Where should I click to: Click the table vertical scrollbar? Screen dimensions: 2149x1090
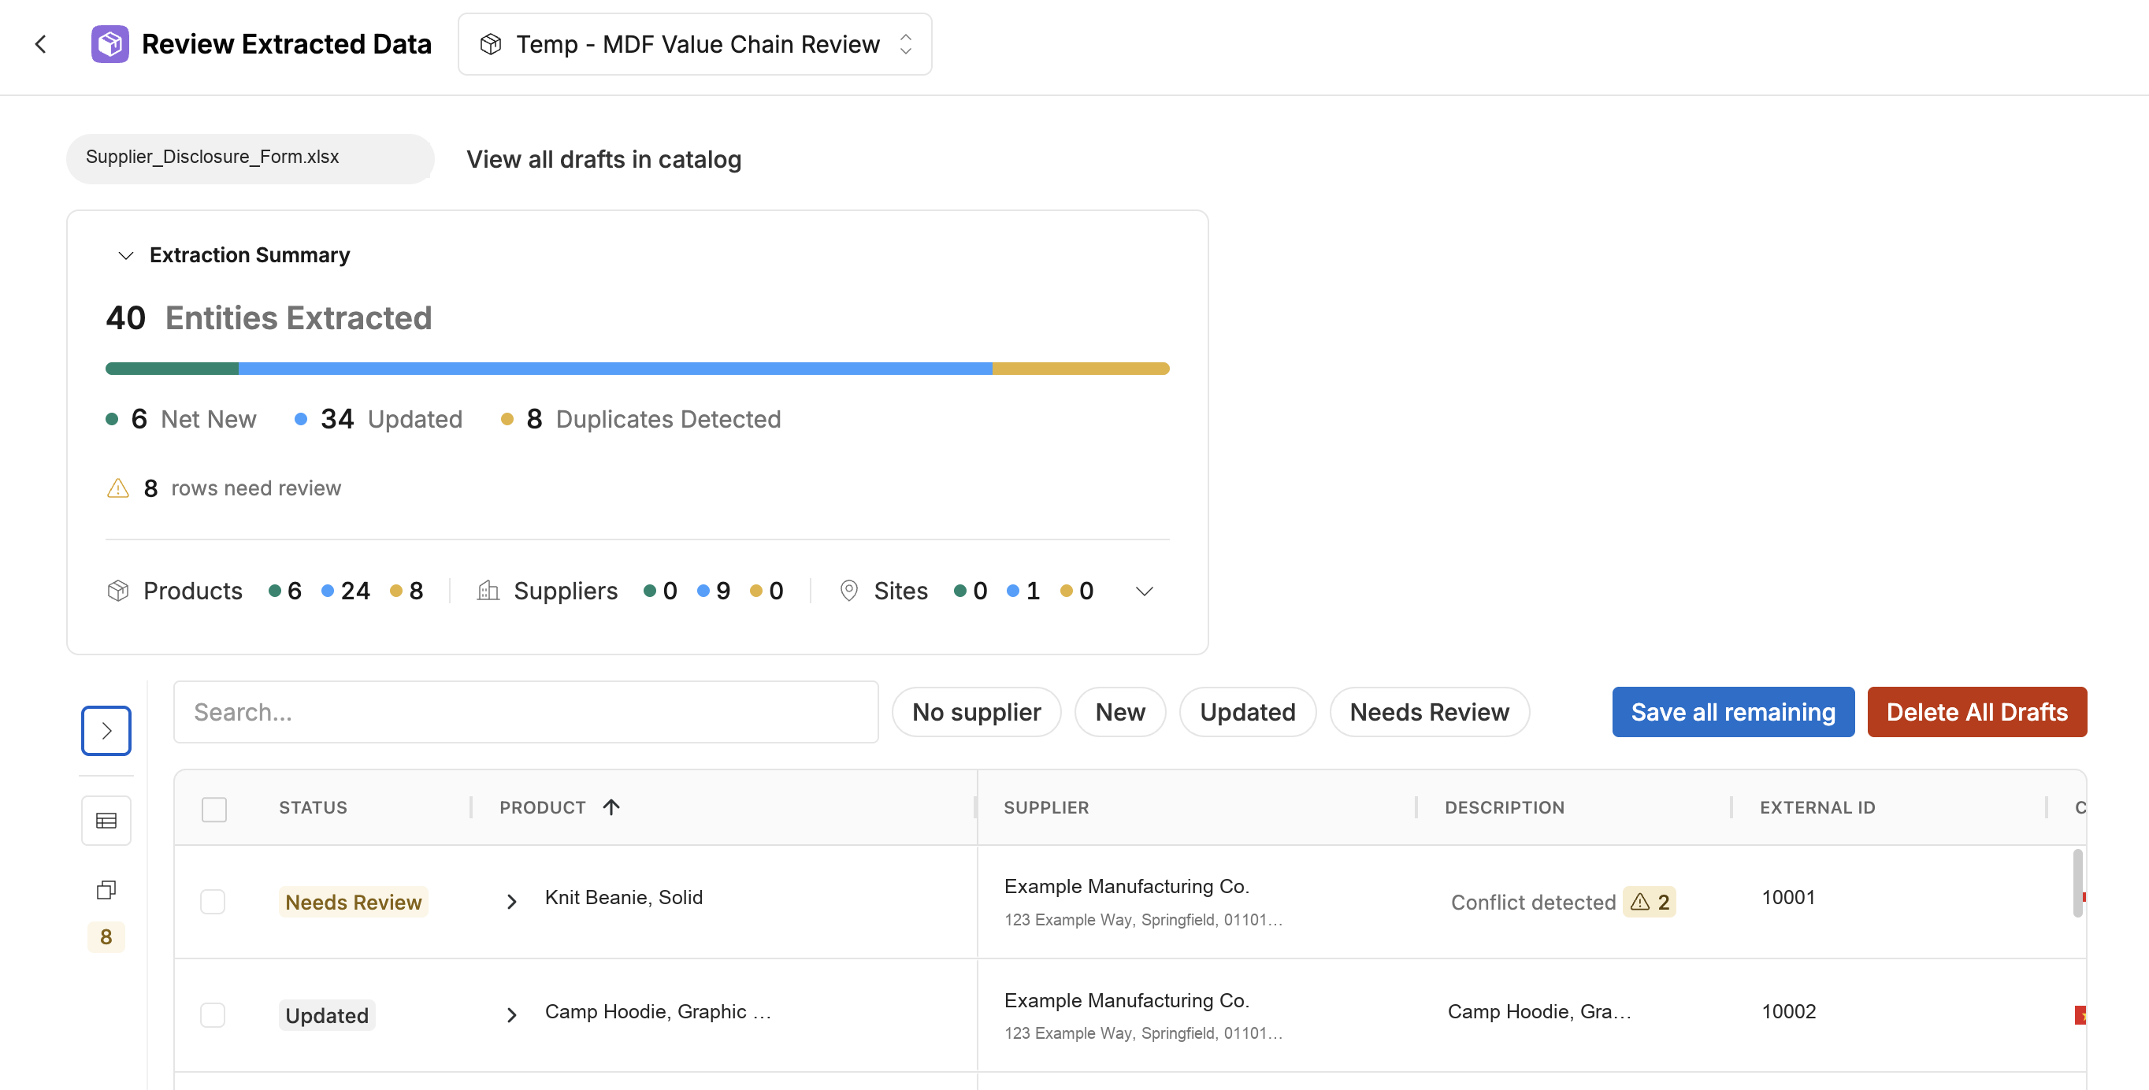pos(2077,882)
